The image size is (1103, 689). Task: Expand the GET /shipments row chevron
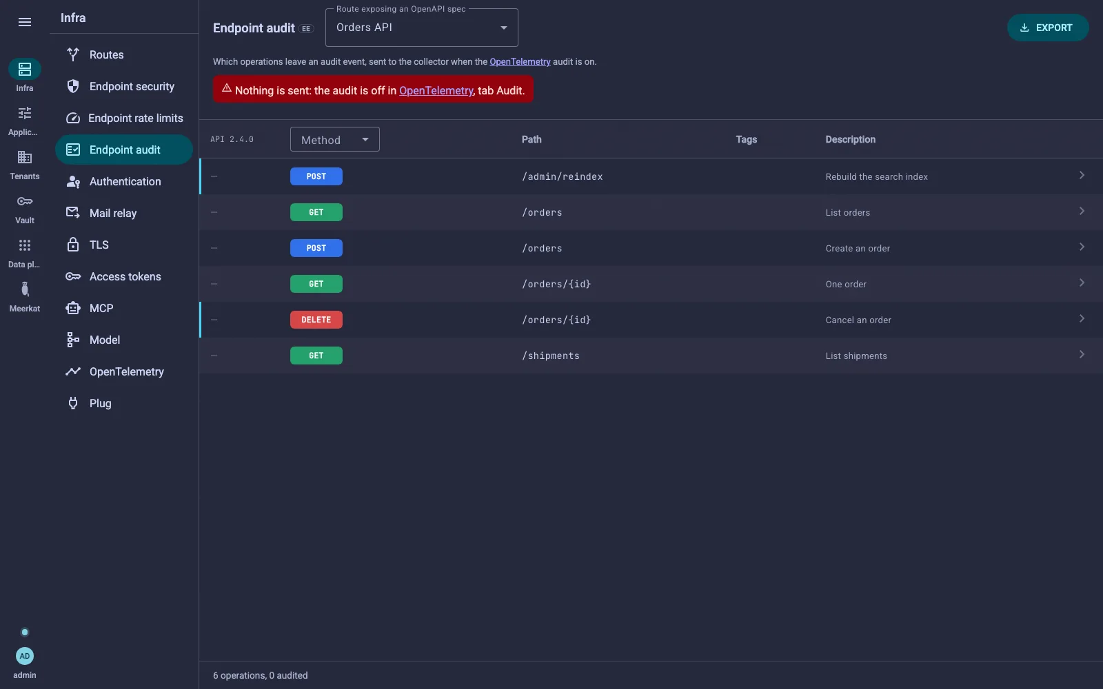pyautogui.click(x=1082, y=355)
